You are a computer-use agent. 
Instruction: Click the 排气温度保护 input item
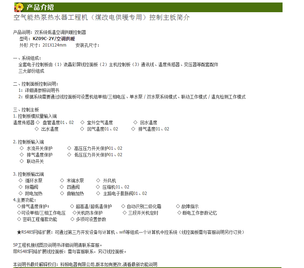pyautogui.click(x=40, y=155)
